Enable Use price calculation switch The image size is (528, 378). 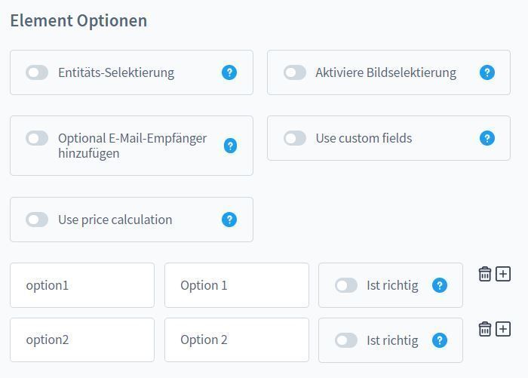pyautogui.click(x=37, y=220)
